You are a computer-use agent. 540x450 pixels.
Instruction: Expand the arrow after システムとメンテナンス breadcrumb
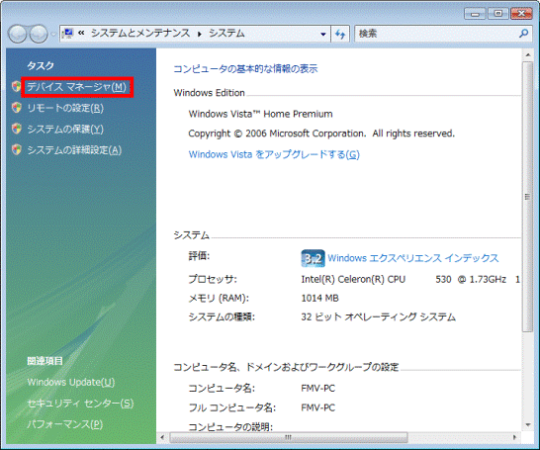tap(200, 34)
